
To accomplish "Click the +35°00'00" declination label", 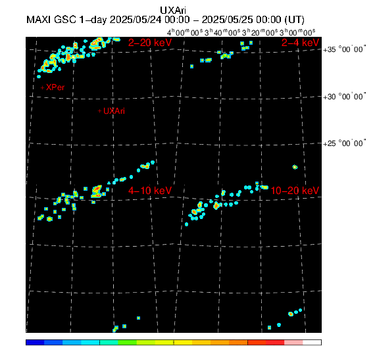I will (x=344, y=49).
